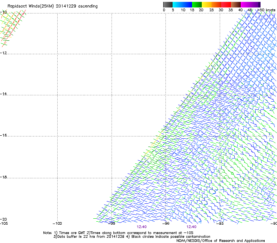The image size is (277, 243).
Task: Click the legend tick label 25
Action: (x=211, y=10)
